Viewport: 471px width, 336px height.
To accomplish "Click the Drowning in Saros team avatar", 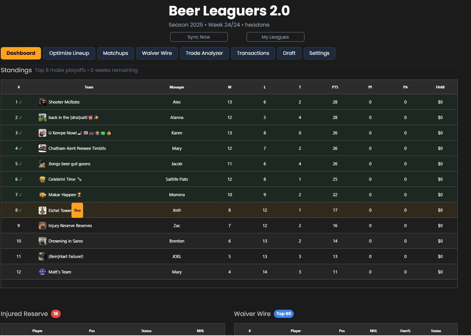I will tap(43, 241).
